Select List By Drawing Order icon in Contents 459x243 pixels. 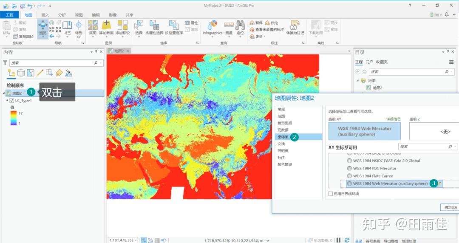(11, 73)
